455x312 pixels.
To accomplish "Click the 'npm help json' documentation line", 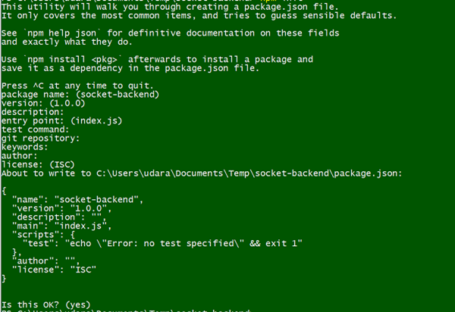I will 170,33.
